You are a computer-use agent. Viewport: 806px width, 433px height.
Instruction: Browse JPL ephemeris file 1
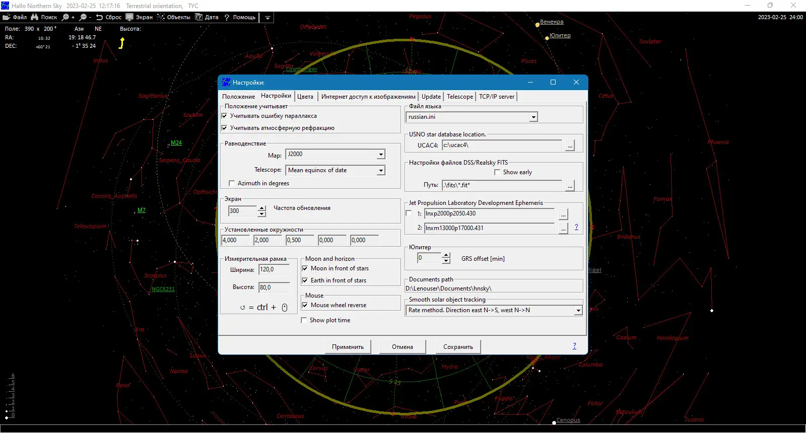click(x=563, y=214)
